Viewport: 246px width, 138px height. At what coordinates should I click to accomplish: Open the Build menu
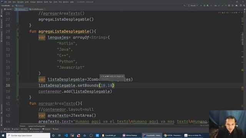[46, 2]
